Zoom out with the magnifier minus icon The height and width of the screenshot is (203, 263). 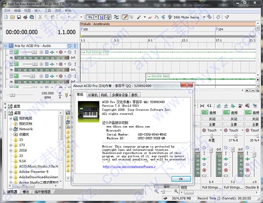coord(156,191)
